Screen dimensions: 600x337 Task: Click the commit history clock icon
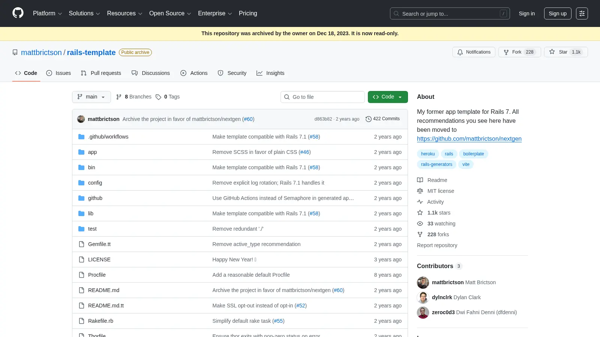click(369, 119)
